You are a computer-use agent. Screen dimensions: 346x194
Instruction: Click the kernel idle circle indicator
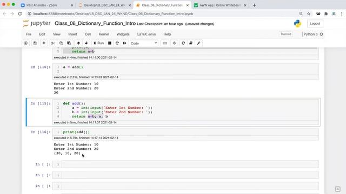click(x=321, y=34)
